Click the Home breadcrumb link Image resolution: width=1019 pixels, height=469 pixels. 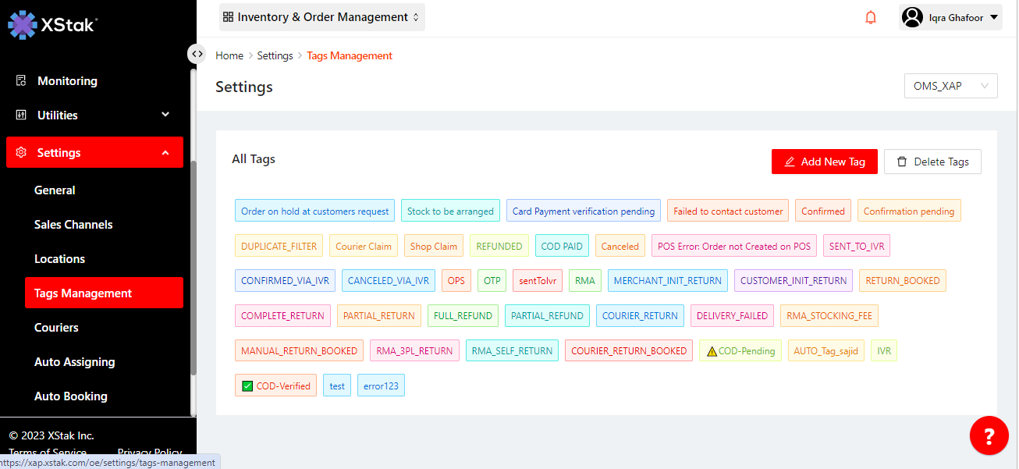click(229, 55)
